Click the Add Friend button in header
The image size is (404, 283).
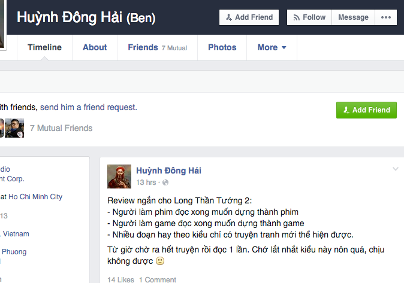pos(249,17)
